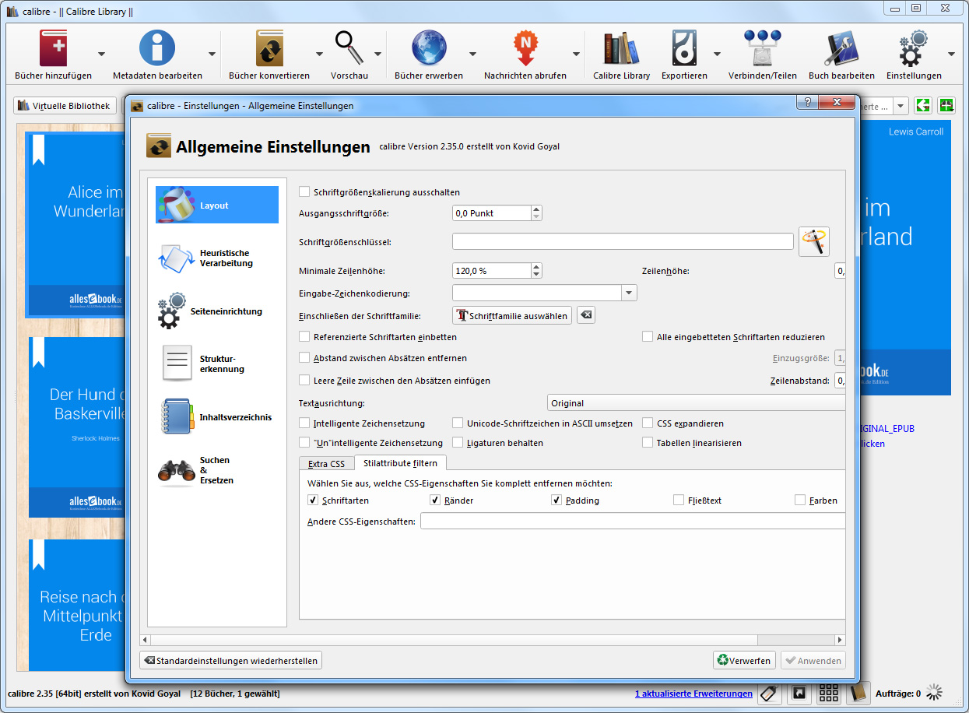Click the green plus saved search icon
The image size is (969, 713).
(946, 106)
